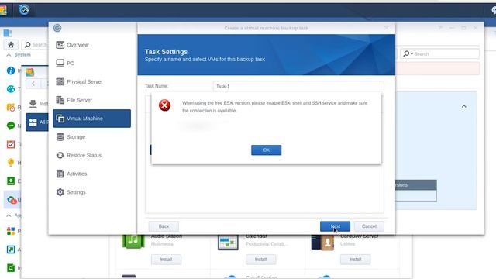The image size is (496, 279).
Task: Open Settings in the backup app sidebar
Action: (x=91, y=192)
